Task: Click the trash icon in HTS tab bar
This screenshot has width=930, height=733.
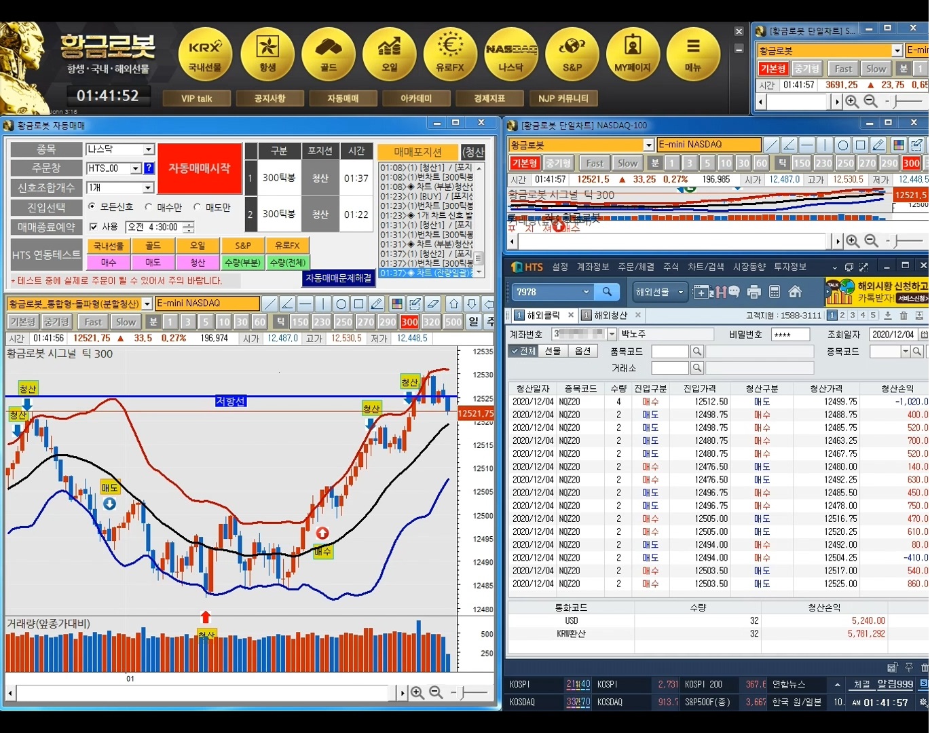Action: tap(904, 315)
